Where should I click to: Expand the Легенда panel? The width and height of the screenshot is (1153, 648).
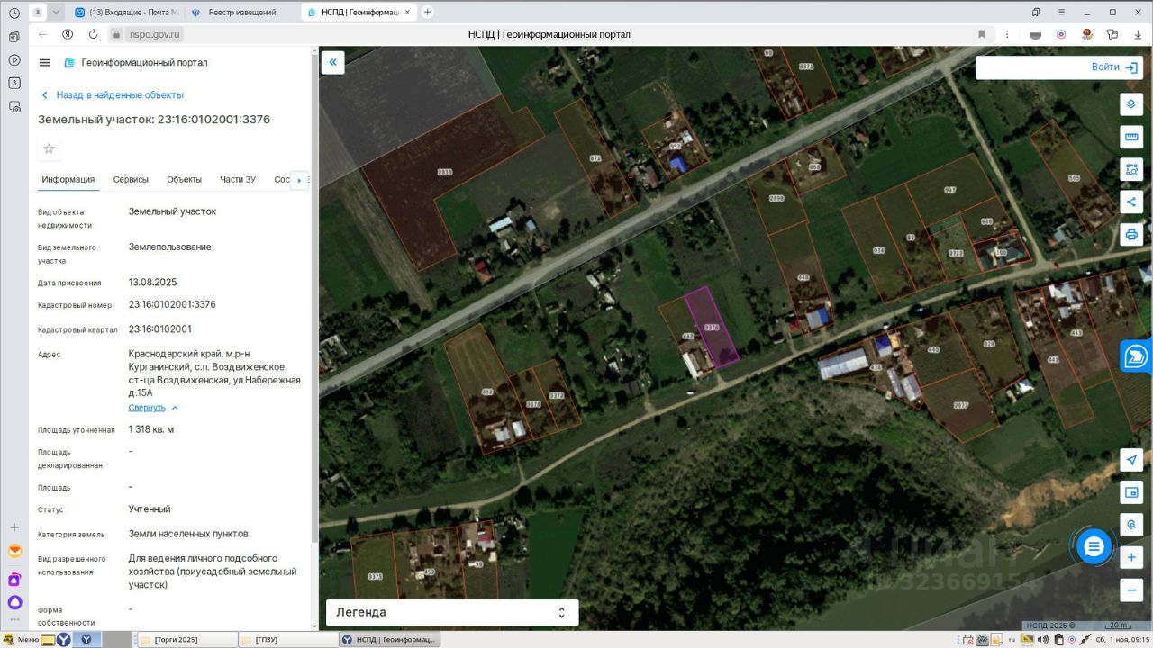tap(451, 612)
